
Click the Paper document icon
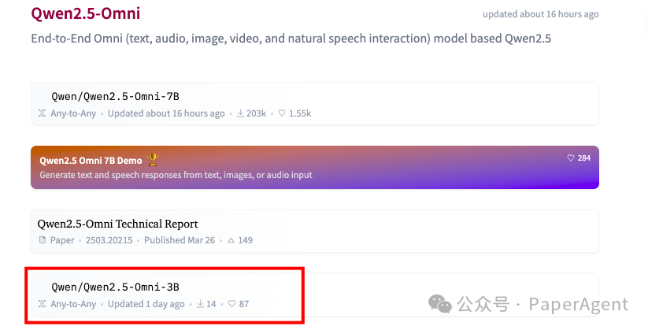[43, 240]
